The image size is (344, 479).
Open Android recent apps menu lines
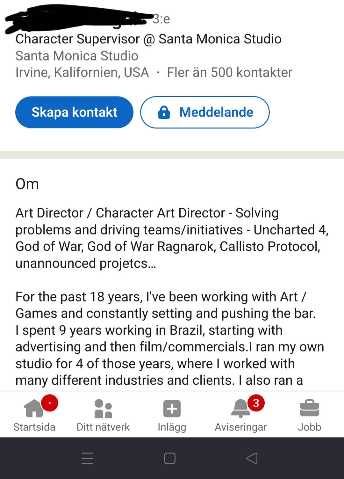pos(88,458)
